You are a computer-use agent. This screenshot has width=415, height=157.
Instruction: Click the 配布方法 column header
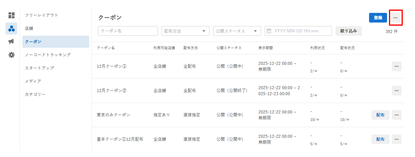pyautogui.click(x=191, y=48)
